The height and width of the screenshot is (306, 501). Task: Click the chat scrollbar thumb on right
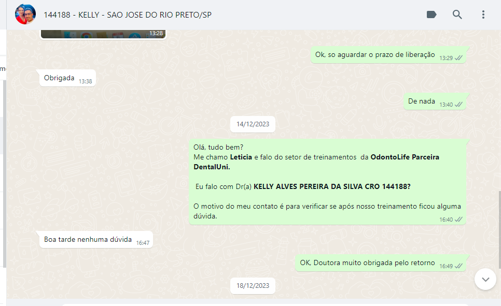[499, 230]
